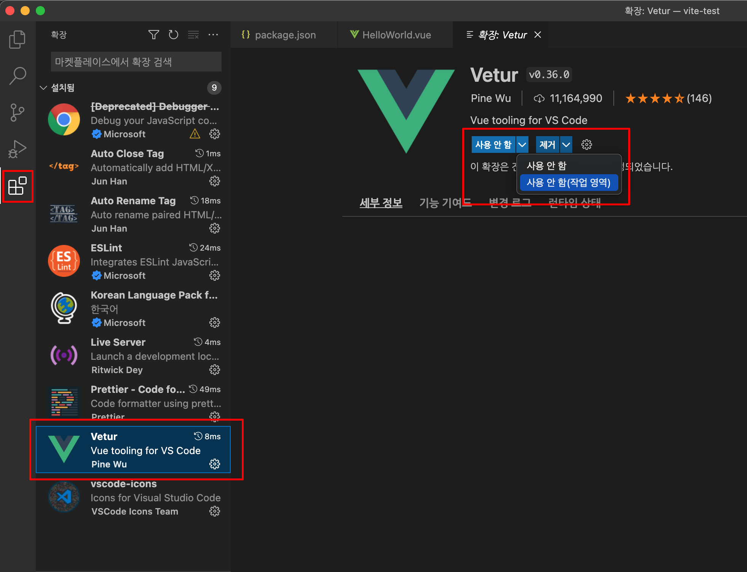Choose 사용 안 함(작업 영역) menu option

(x=568, y=183)
